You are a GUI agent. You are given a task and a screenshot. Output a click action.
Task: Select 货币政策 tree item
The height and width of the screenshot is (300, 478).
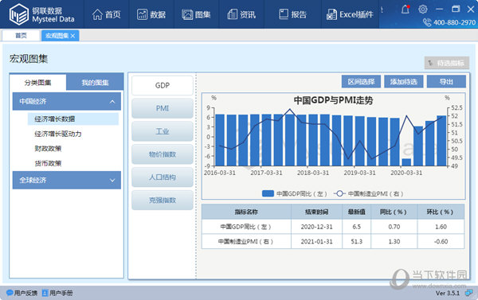click(x=48, y=163)
